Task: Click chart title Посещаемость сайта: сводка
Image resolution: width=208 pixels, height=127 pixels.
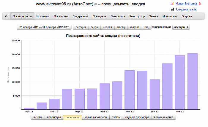Action: [103, 36]
